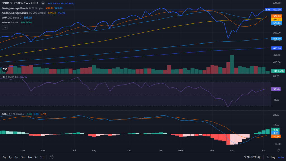
Task: Click the SPY 603.08 price axis label
Action: point(273,10)
